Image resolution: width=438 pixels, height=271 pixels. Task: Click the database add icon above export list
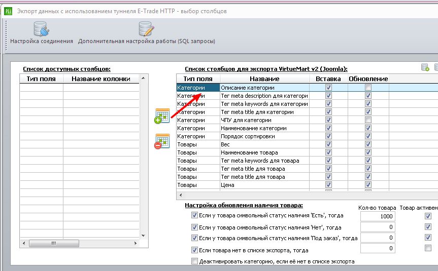coord(425,67)
